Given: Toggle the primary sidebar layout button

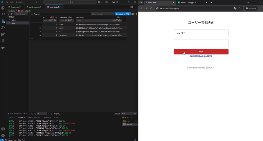Looking at the screenshot, I should point(110,2).
